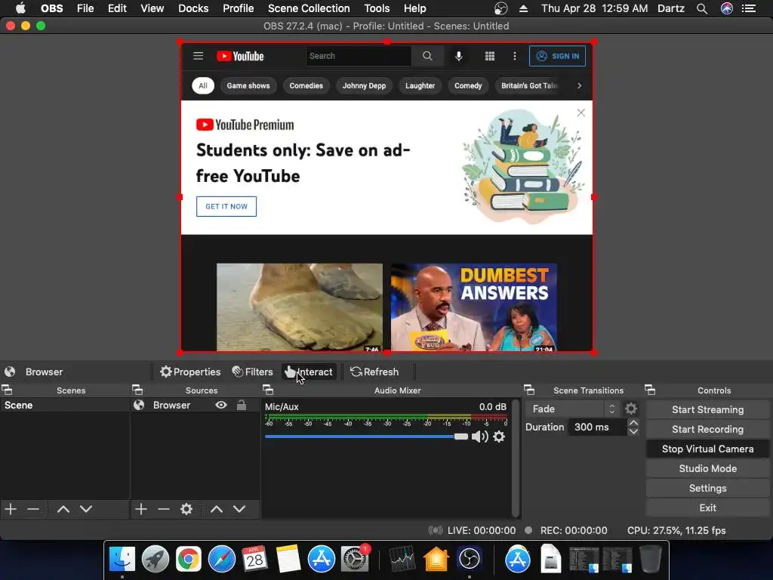Click the Interact button
This screenshot has width=773, height=580.
coord(309,372)
